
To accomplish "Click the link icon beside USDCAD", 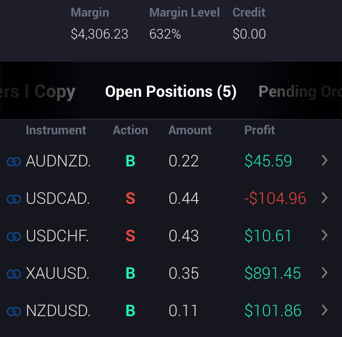I will tap(14, 199).
